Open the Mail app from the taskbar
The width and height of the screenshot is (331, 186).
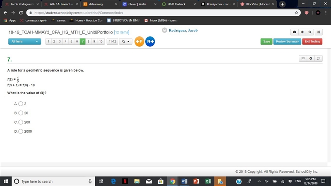point(149,181)
